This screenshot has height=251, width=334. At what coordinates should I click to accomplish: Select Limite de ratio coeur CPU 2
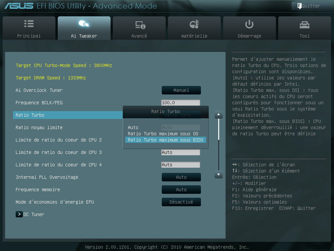tap(59, 140)
